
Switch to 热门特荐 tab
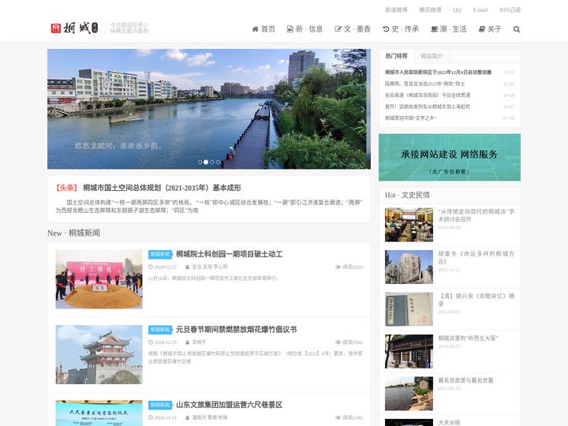(x=396, y=56)
